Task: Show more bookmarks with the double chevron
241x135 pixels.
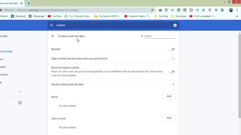Action: point(237,16)
